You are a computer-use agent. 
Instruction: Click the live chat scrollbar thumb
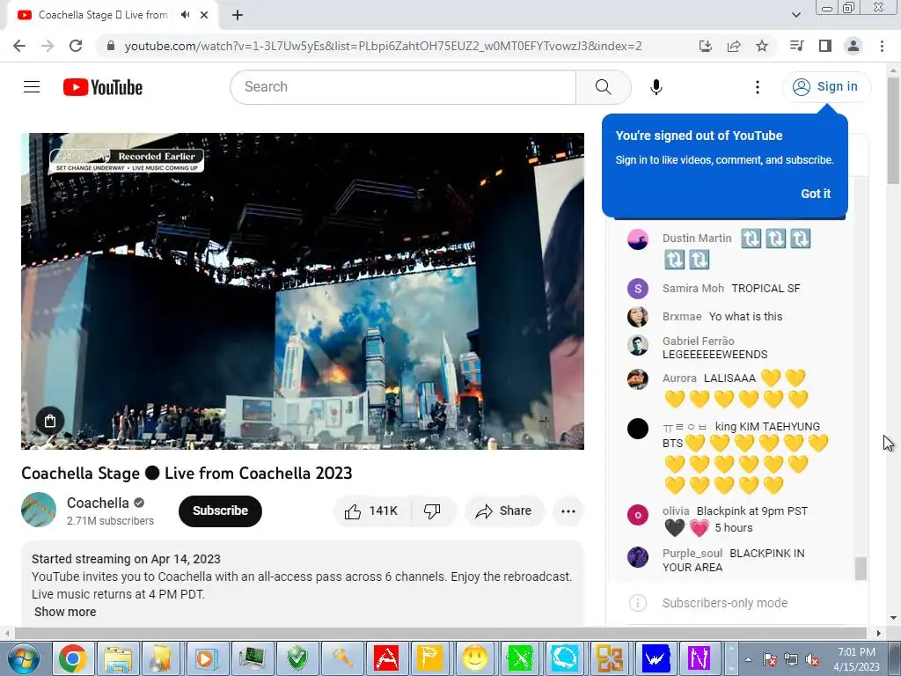(861, 569)
